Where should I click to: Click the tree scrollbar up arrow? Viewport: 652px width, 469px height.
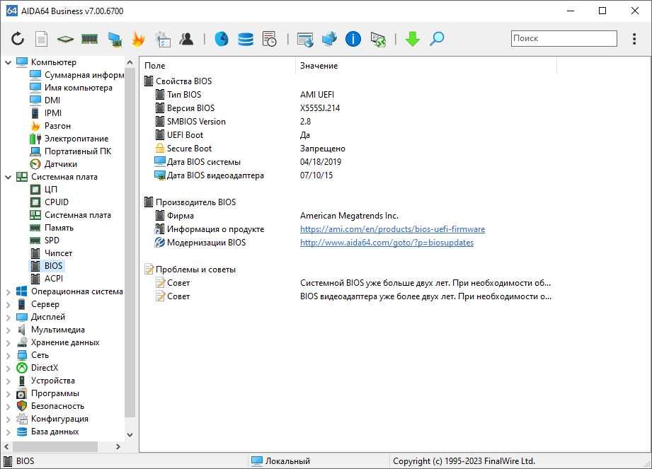[130, 62]
